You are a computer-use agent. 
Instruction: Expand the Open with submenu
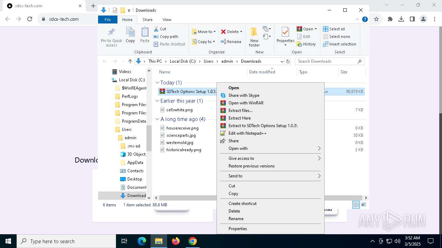270,148
